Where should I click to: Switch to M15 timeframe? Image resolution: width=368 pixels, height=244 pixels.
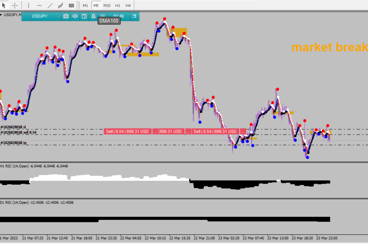pos(107,6)
